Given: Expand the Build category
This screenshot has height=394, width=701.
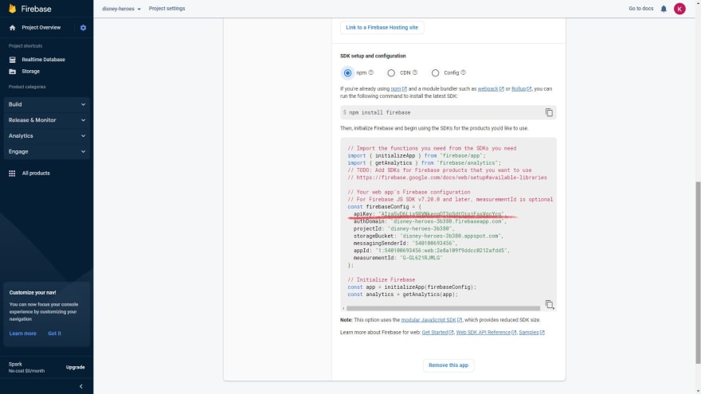Looking at the screenshot, I should pos(46,104).
